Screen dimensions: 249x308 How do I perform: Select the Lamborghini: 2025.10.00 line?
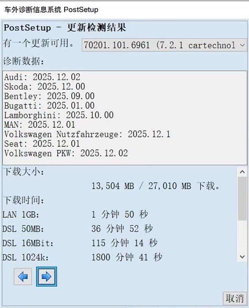click(x=59, y=115)
